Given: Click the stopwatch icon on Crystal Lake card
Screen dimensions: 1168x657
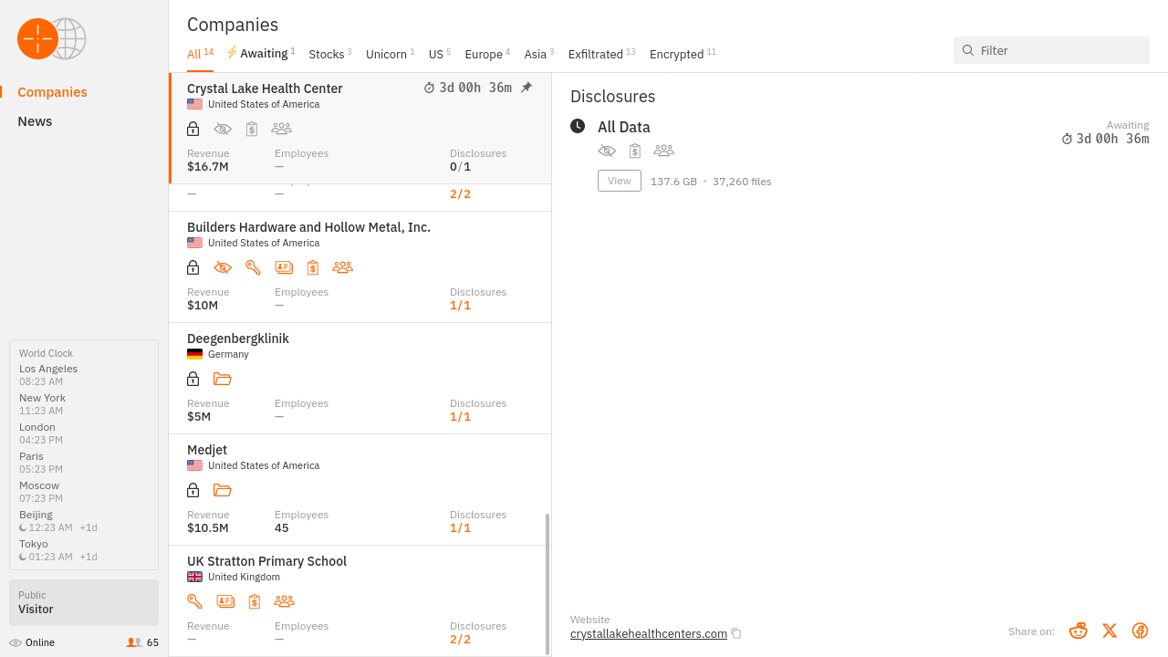Looking at the screenshot, I should 430,88.
